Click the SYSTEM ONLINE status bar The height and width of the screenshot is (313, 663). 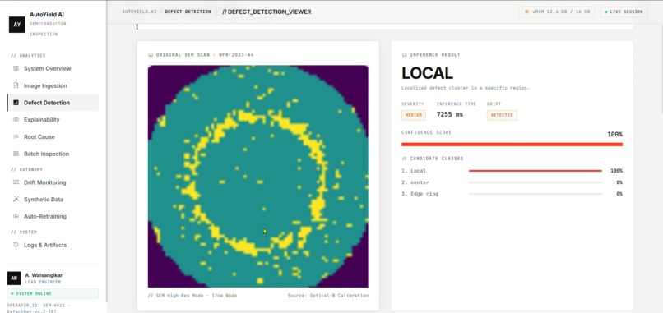pyautogui.click(x=53, y=293)
